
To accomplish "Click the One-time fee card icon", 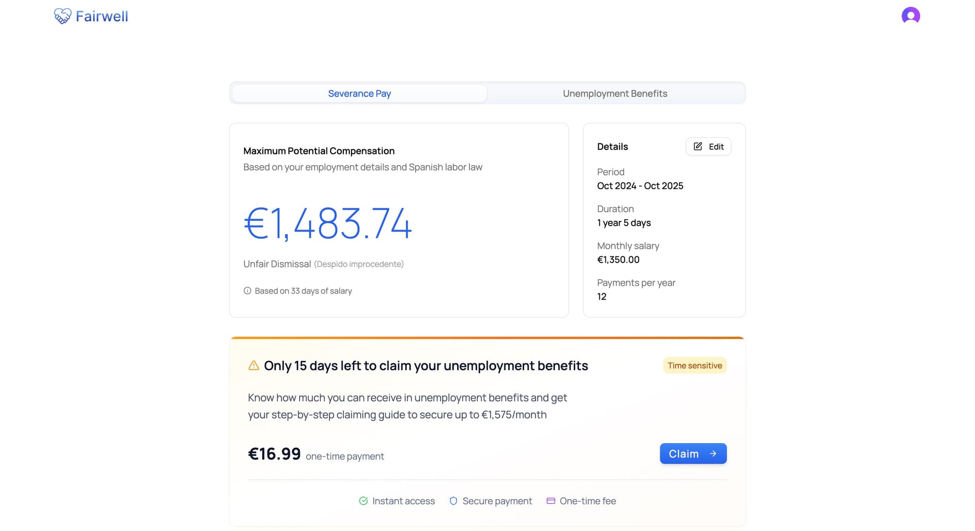I will pos(550,501).
